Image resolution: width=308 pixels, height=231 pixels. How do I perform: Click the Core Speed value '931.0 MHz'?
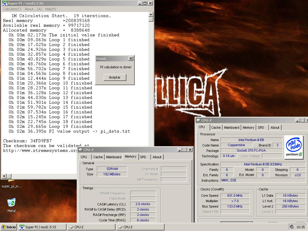[x=235, y=196]
